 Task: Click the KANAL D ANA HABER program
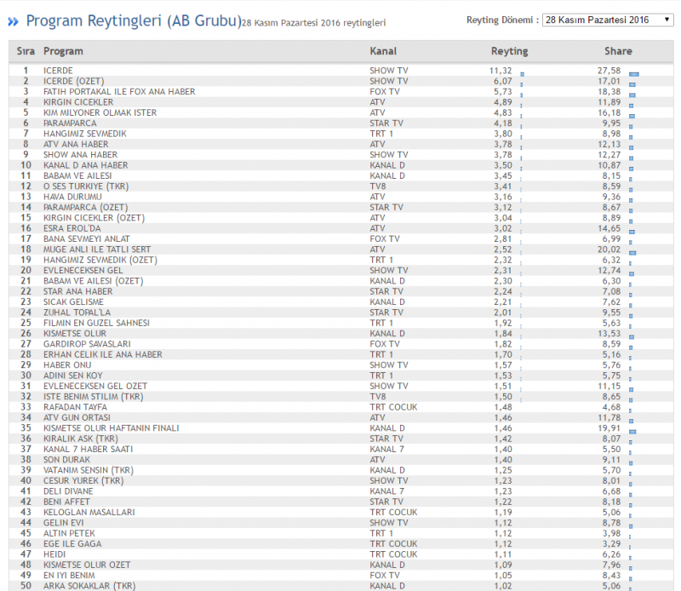point(86,165)
